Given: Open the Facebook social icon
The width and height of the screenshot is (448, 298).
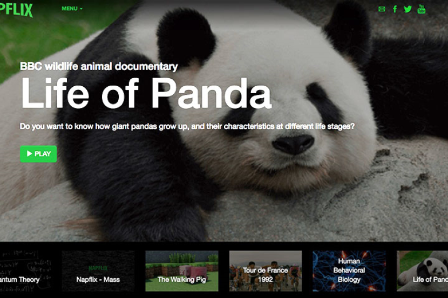Looking at the screenshot, I should pos(395,9).
